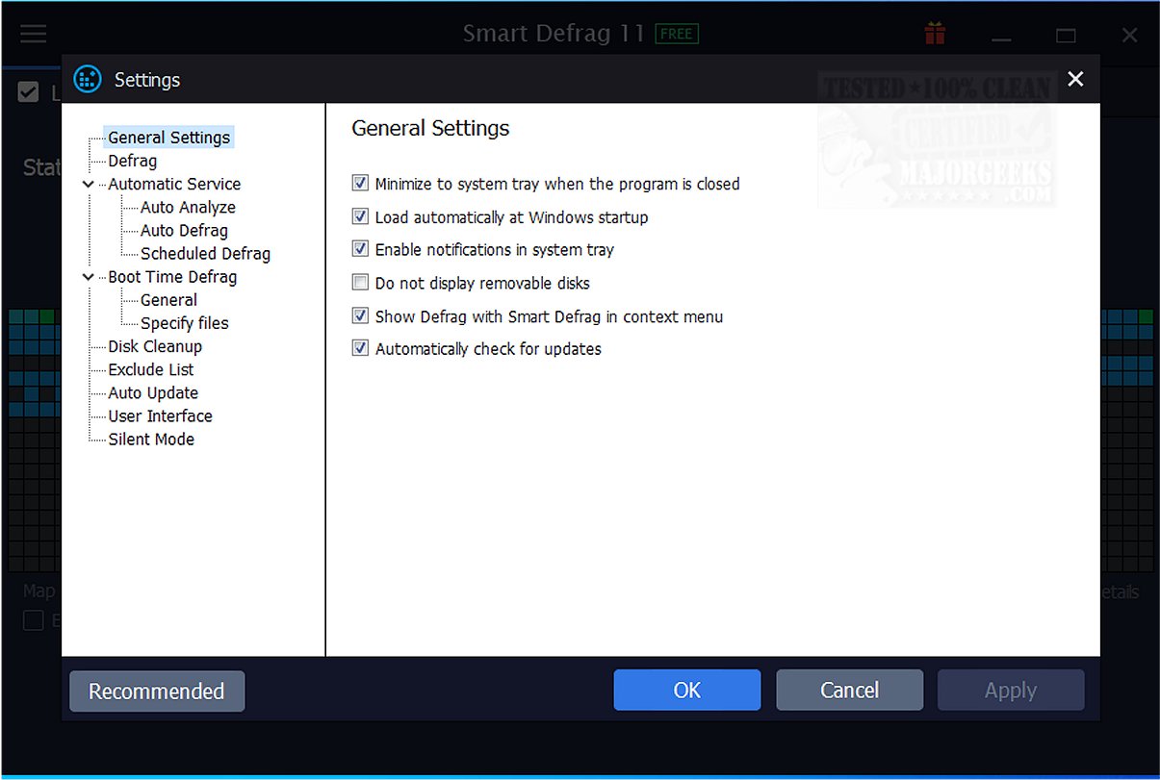The height and width of the screenshot is (780, 1160).
Task: Open the Defrag settings page
Action: [x=133, y=161]
